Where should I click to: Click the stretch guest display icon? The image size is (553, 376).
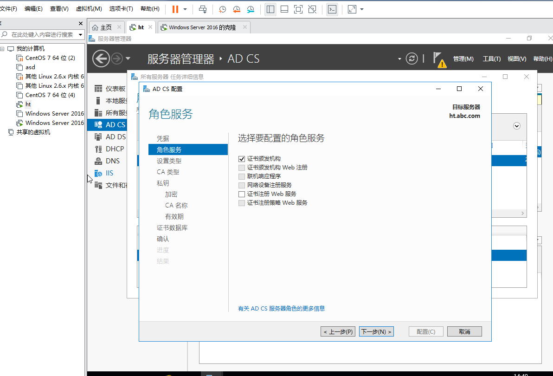click(x=352, y=9)
